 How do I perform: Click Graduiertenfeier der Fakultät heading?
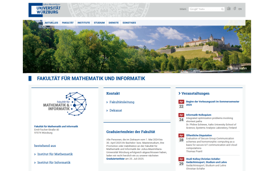tap(131, 132)
